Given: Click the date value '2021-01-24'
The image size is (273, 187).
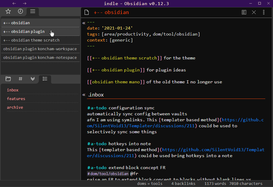Looking at the screenshot, I should click(x=117, y=28).
